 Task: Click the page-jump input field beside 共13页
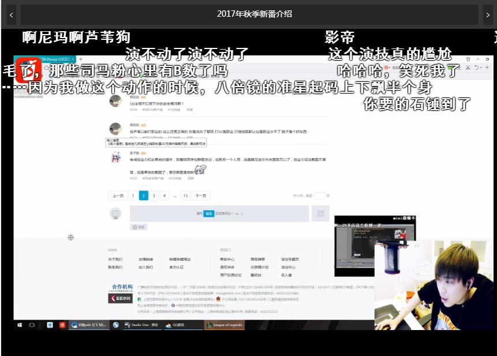[318, 196]
